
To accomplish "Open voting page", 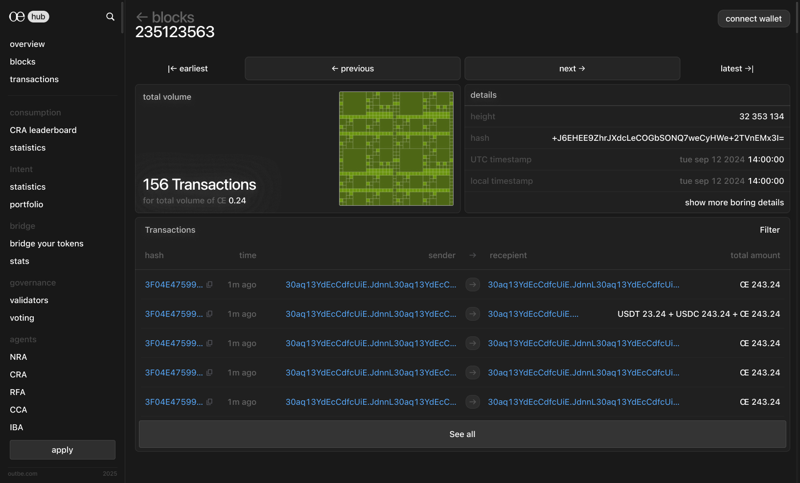I will [22, 318].
